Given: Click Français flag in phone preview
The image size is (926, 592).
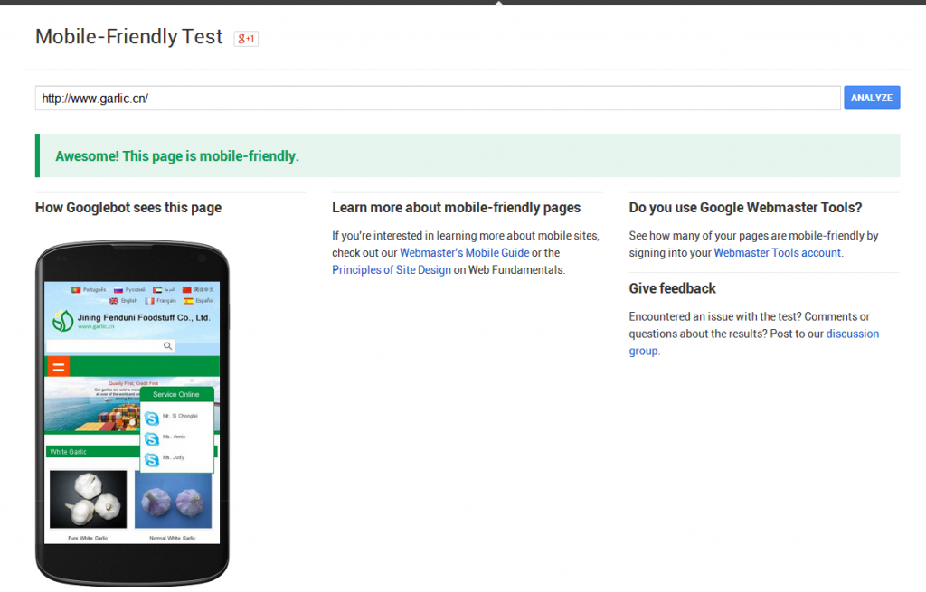Looking at the screenshot, I should [149, 301].
